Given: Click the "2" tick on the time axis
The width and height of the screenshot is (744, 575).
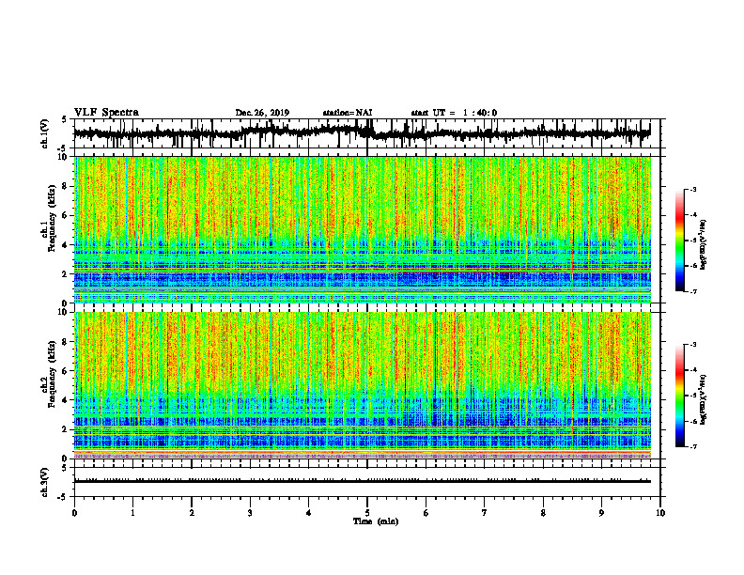Looking at the screenshot, I should point(192,513).
